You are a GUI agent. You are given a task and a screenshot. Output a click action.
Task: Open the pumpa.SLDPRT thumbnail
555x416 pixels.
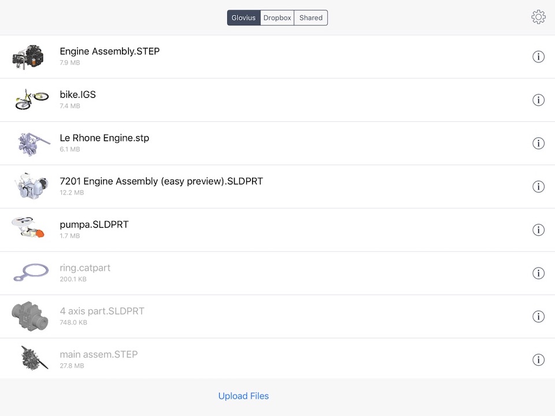(28, 227)
